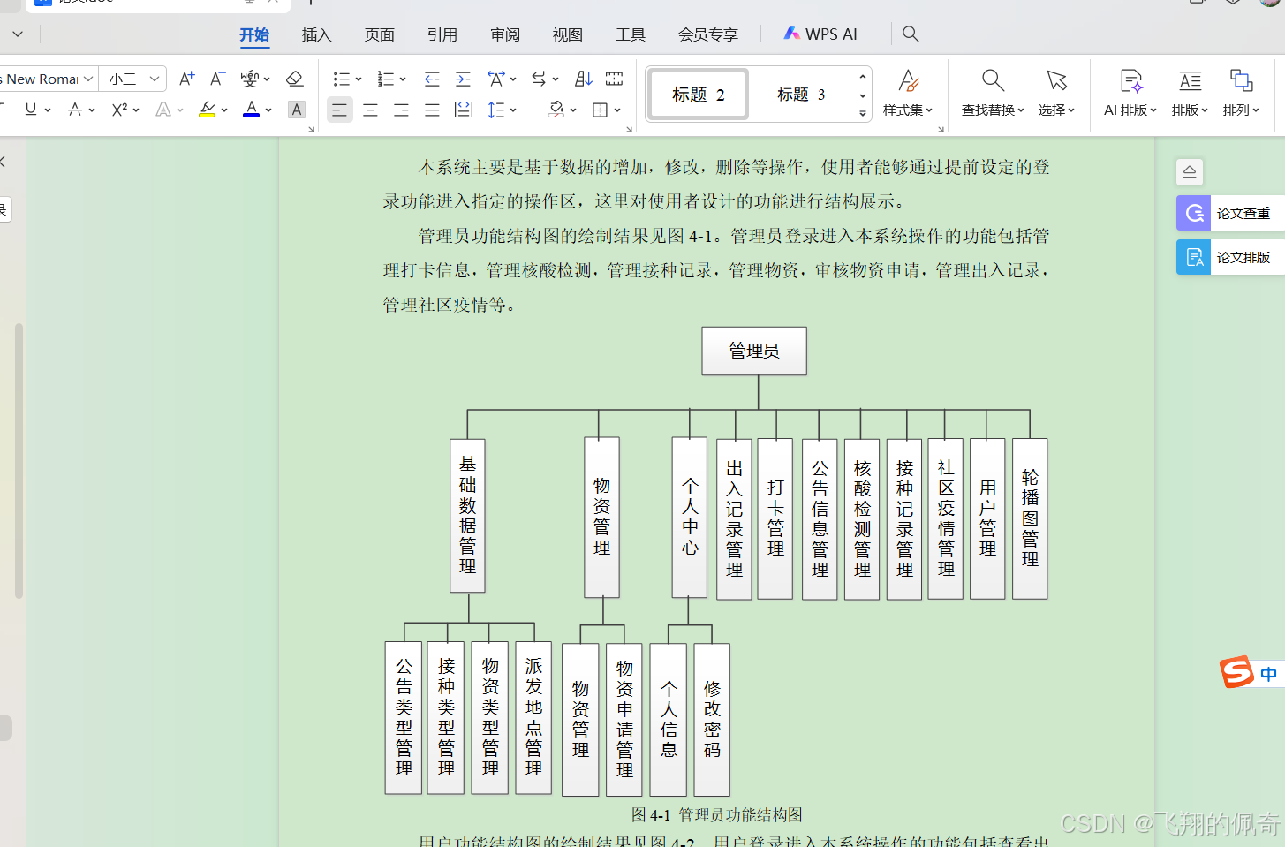This screenshot has height=847, width=1285.
Task: Switch to the 开始 tab
Action: 254,34
